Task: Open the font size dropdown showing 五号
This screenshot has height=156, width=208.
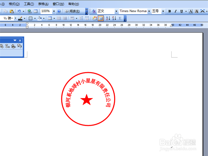Action: coord(164,11)
